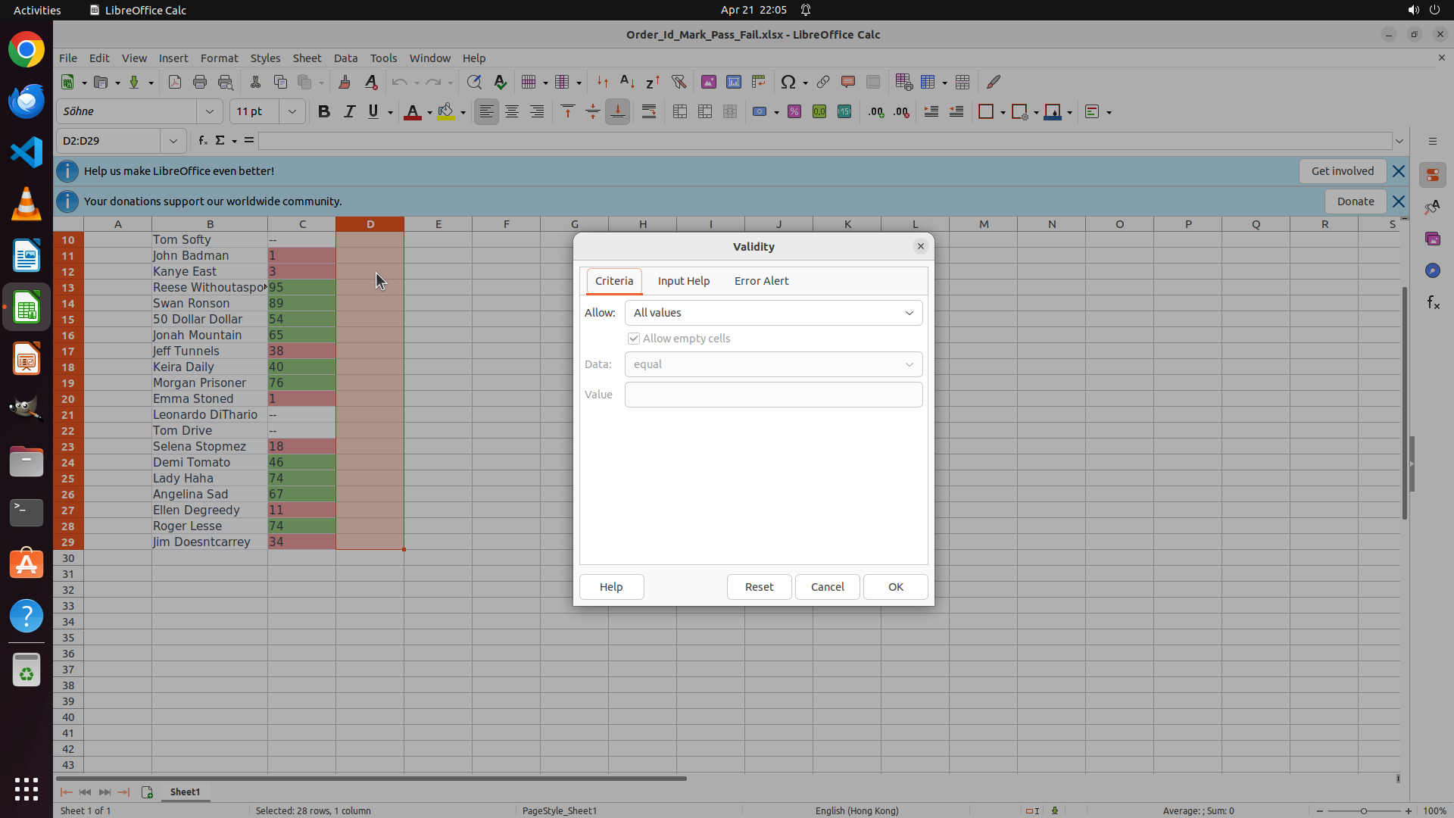
Task: Click the Special Character omega icon
Action: (x=788, y=82)
